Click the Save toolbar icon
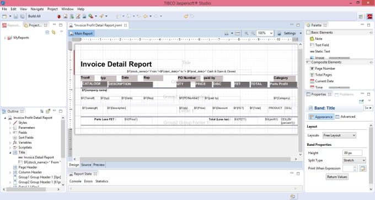Screen dimensions: 375x200 pos(16,16)
